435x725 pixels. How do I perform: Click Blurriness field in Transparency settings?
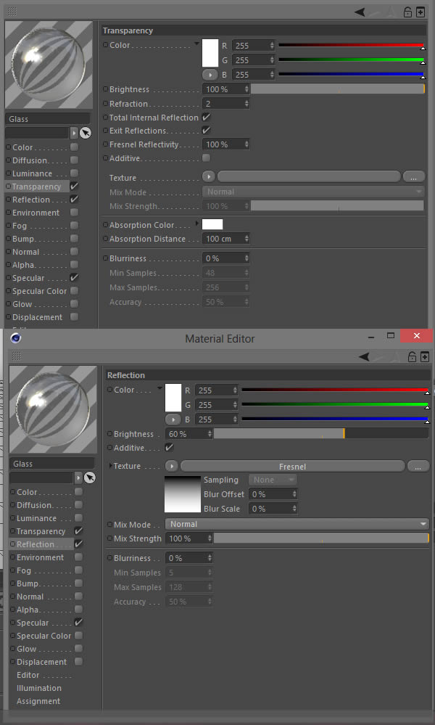tap(225, 258)
